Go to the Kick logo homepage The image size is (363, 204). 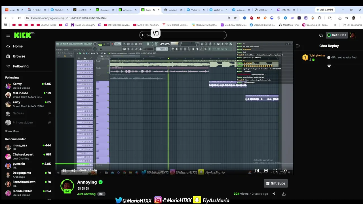(x=24, y=35)
